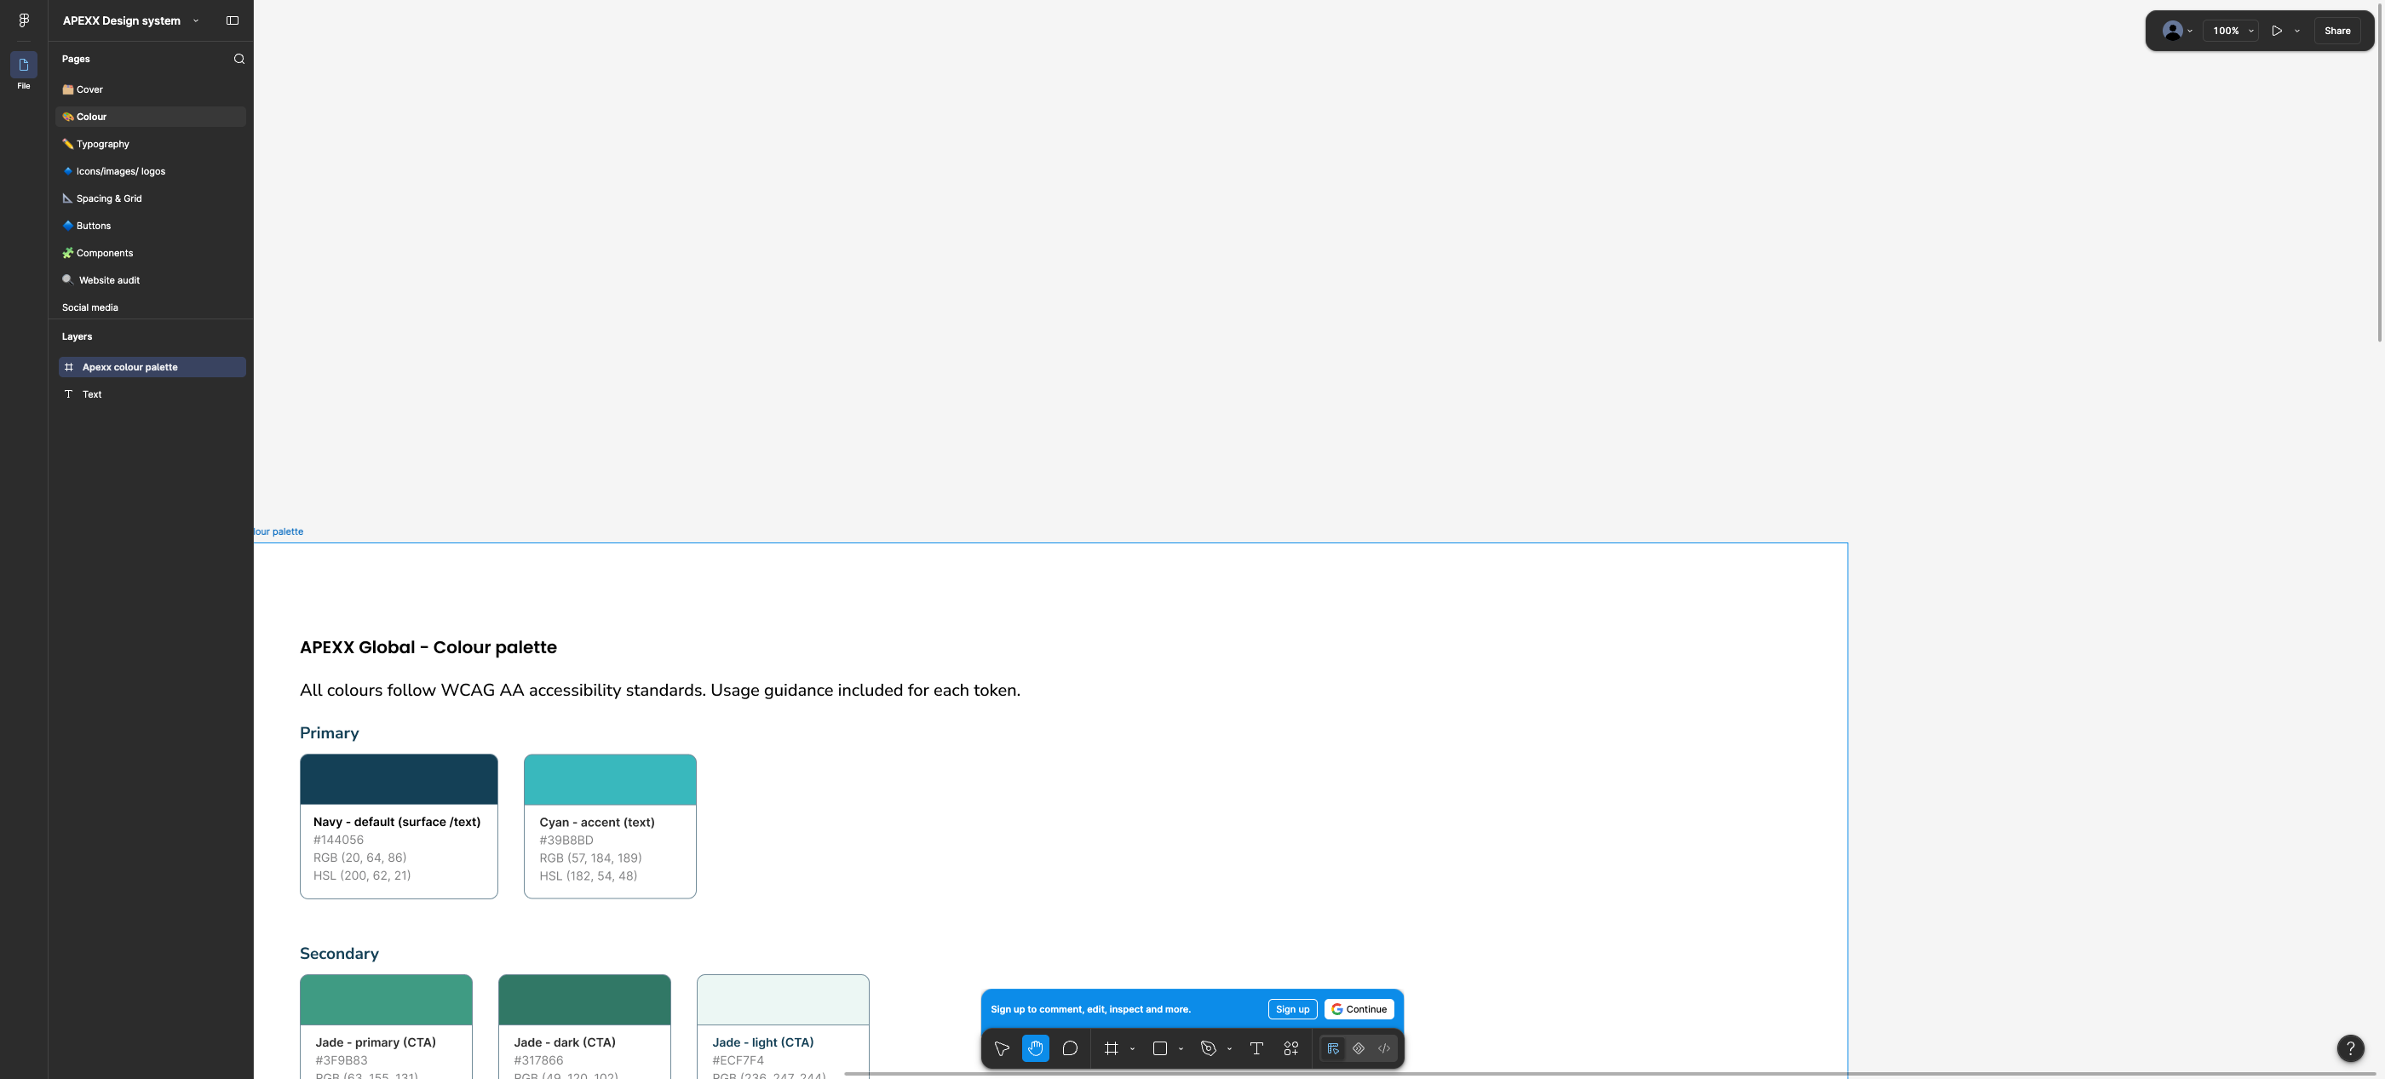Toggle the sidebar panel collapse icon
2385x1079 pixels.
(233, 20)
